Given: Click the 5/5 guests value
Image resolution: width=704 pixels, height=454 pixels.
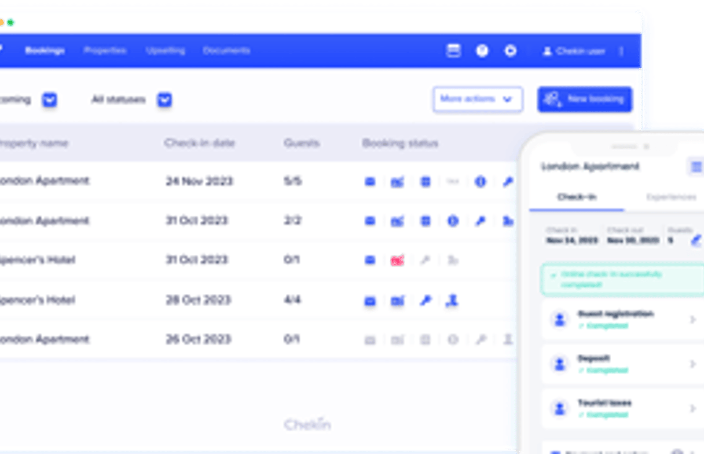Looking at the screenshot, I should point(293,181).
